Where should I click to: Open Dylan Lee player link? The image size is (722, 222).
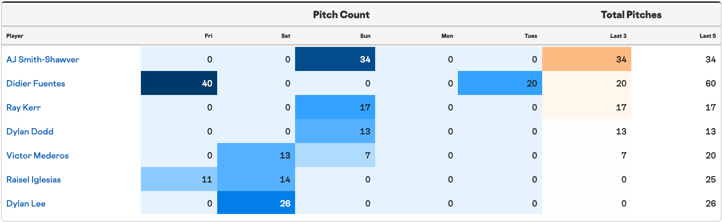[x=26, y=204]
